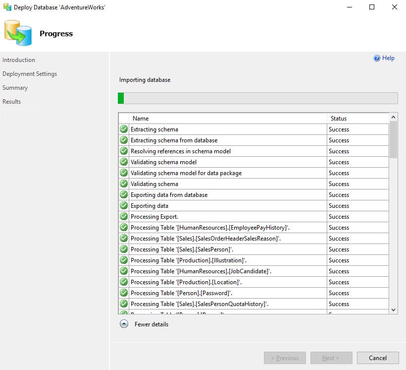Click the Help icon with question mark

(x=377, y=58)
